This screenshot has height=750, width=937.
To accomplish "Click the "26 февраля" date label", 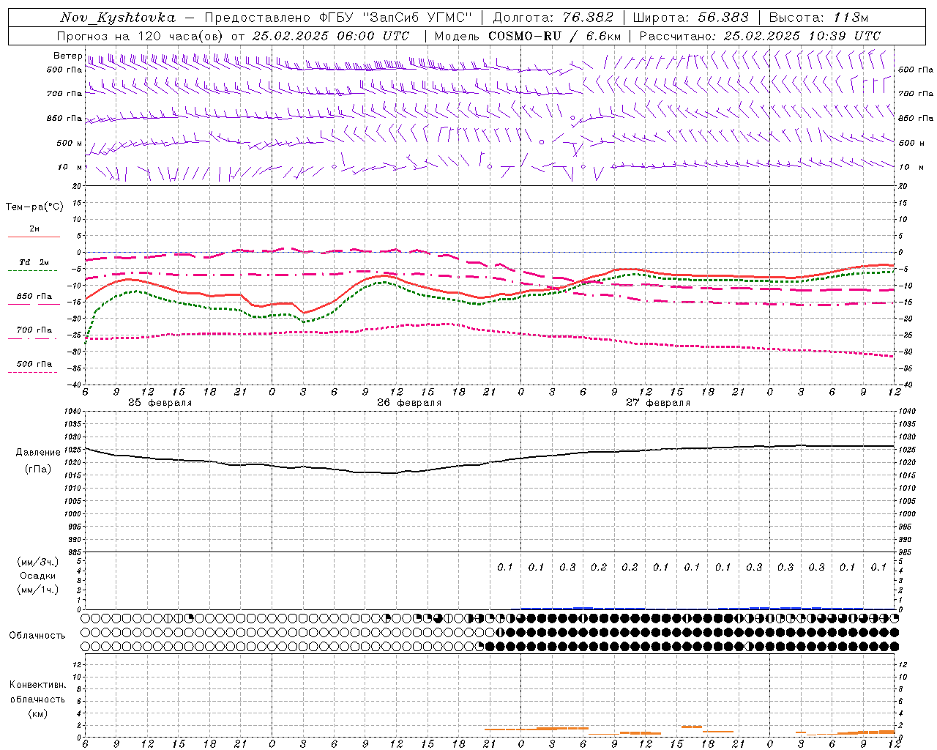I will tap(408, 403).
